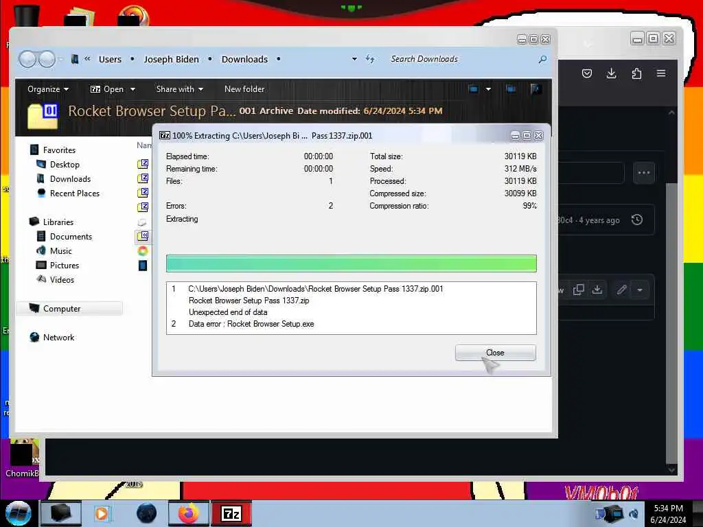Open media player taskbar icon

[102, 513]
